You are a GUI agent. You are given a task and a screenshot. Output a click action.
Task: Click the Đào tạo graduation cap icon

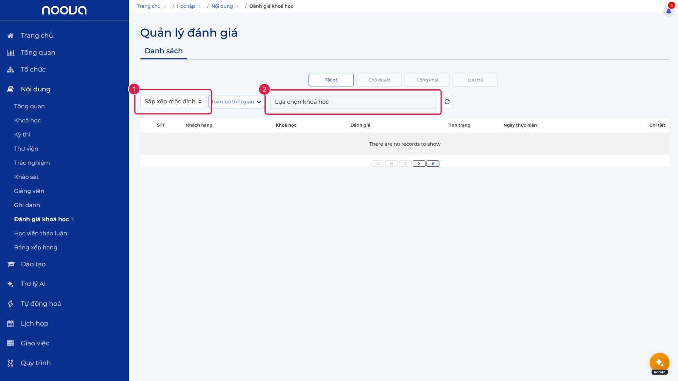(x=11, y=264)
